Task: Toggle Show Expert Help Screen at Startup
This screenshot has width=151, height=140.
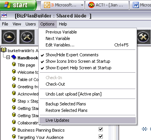Action: (x=88, y=68)
